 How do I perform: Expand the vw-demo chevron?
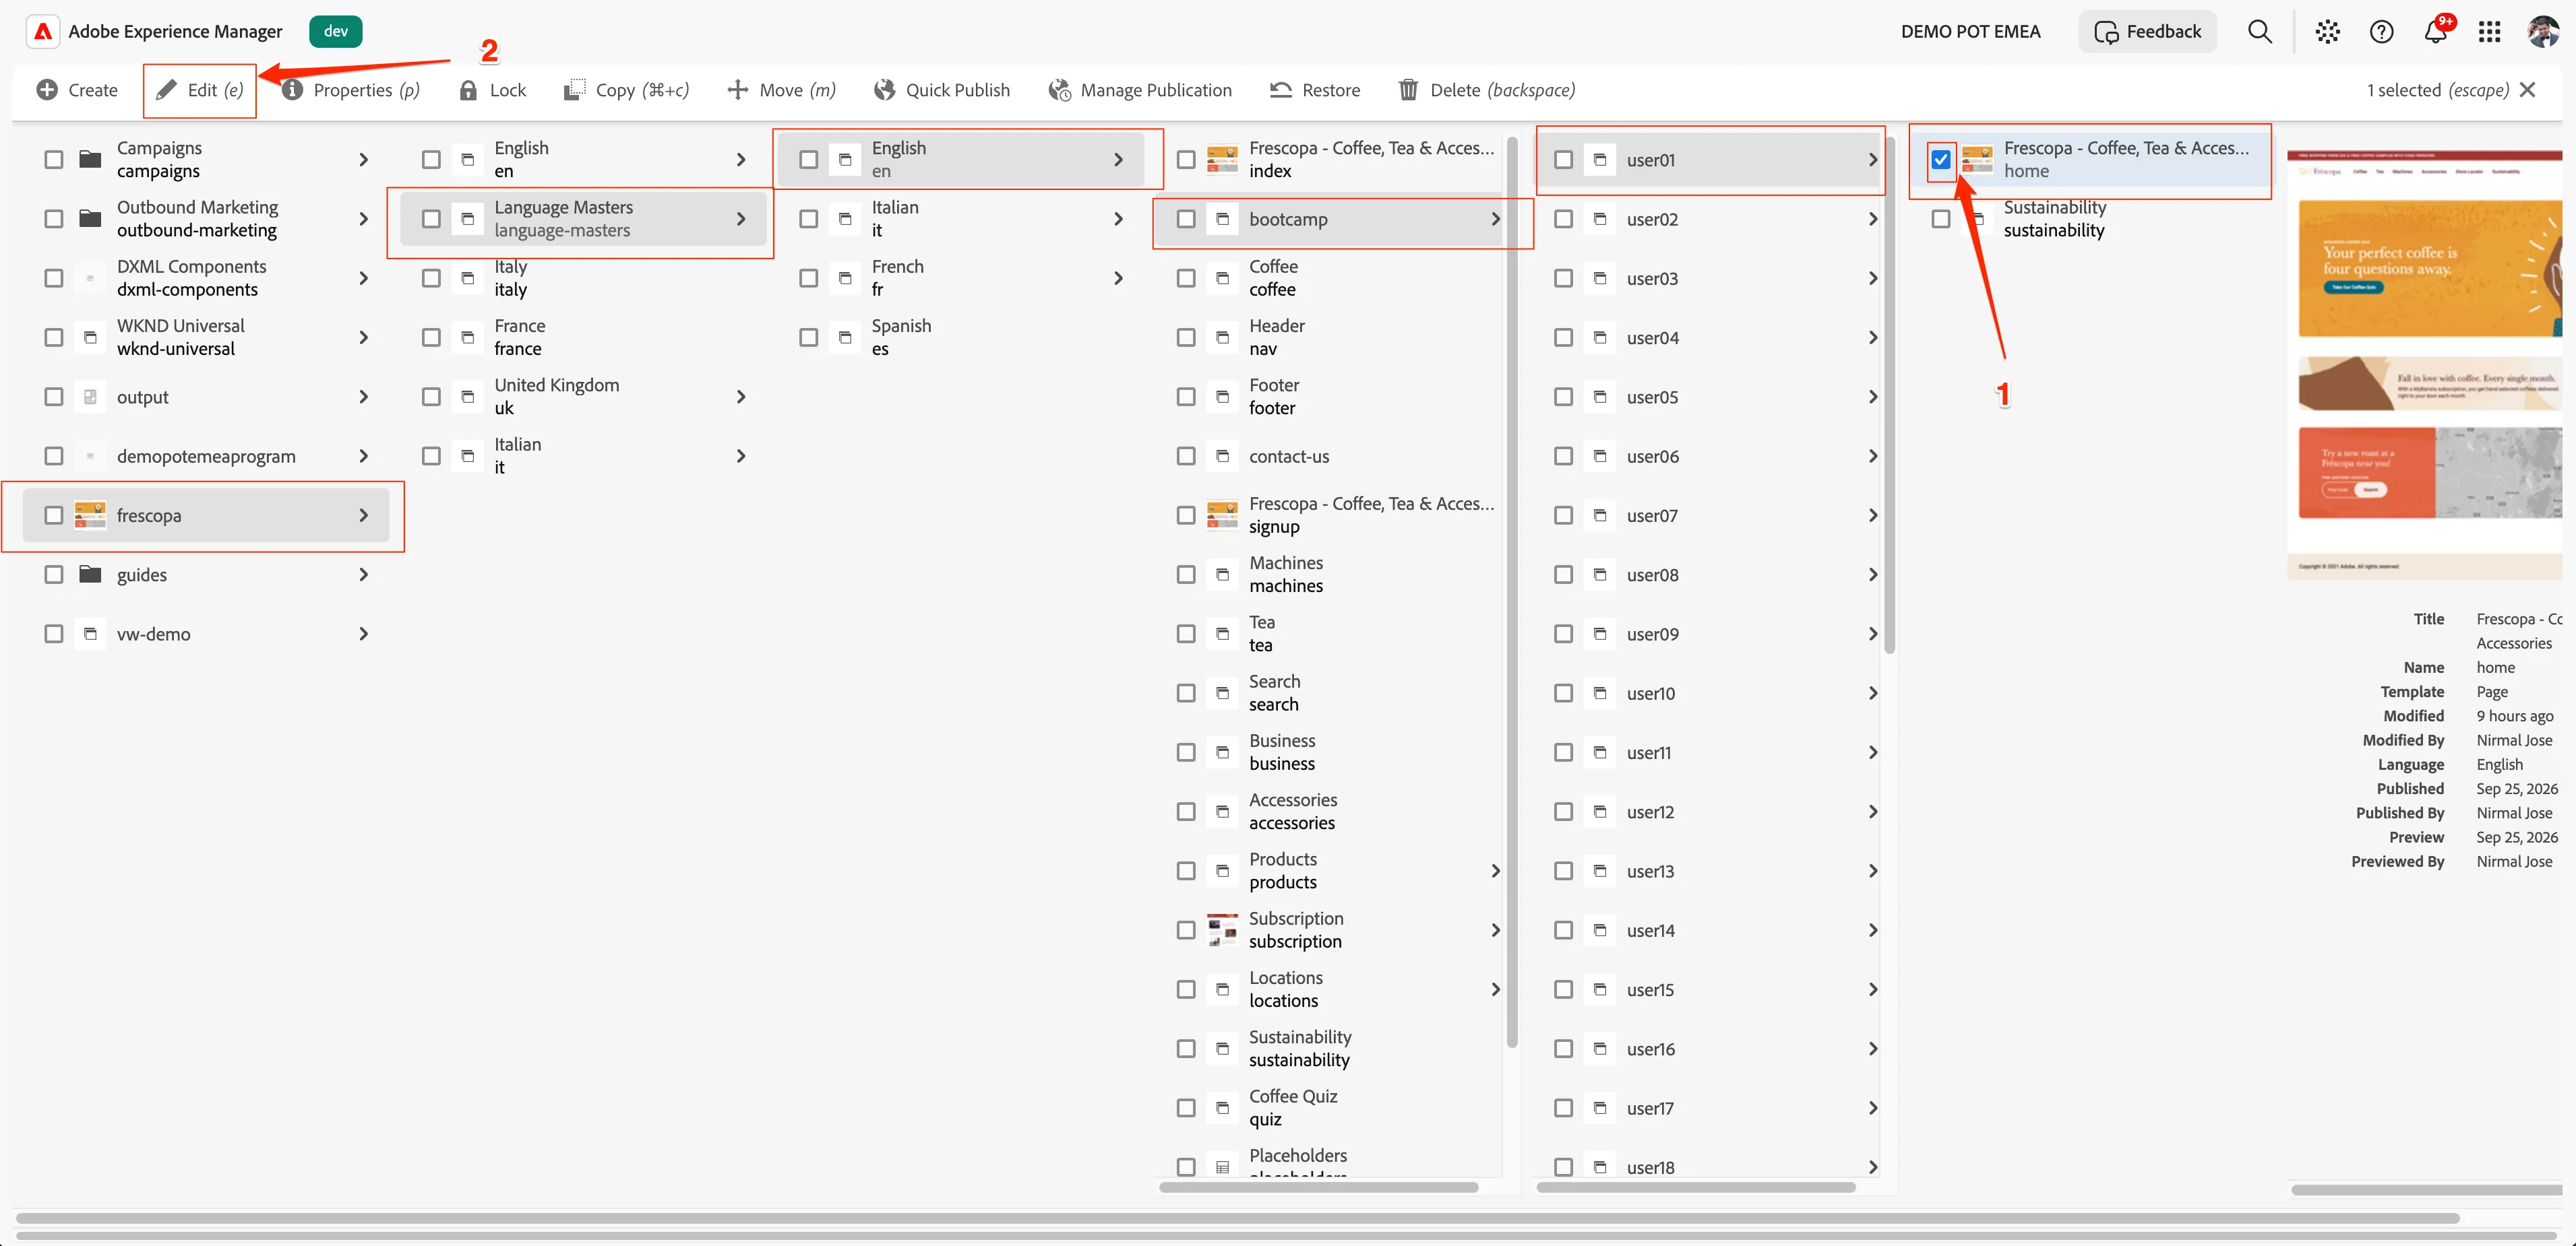click(364, 634)
